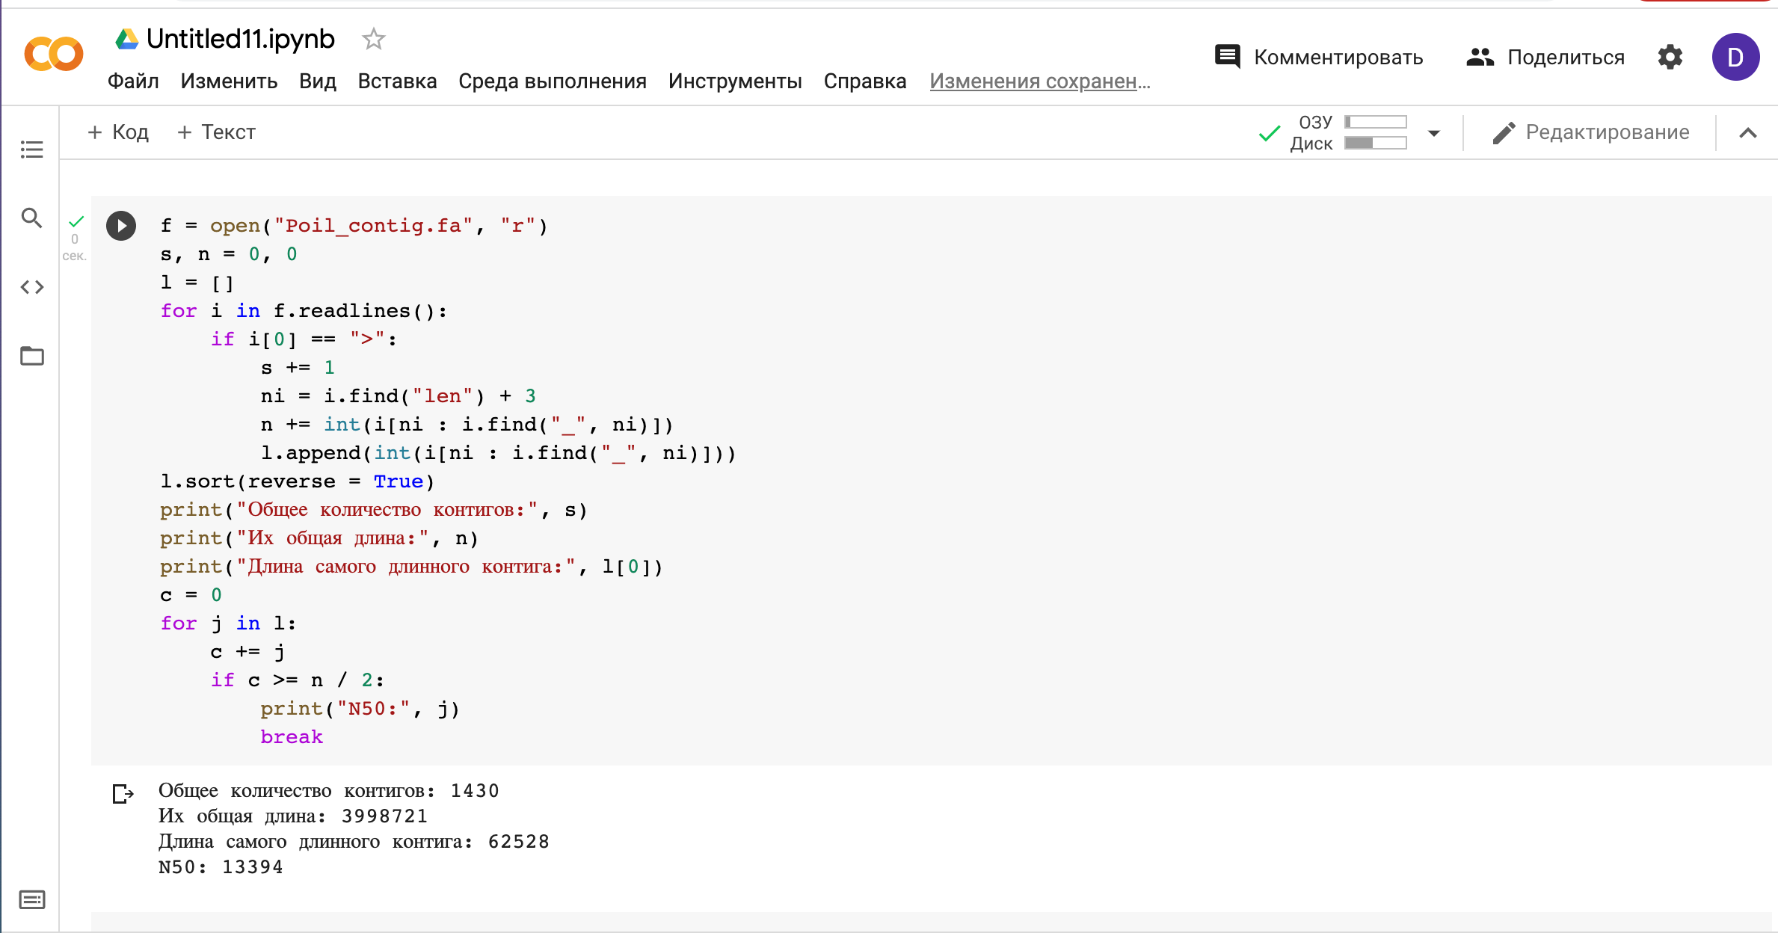Click the Диск usage bar
The height and width of the screenshot is (933, 1778).
[x=1375, y=143]
